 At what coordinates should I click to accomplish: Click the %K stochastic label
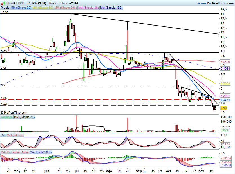click(x=3, y=135)
